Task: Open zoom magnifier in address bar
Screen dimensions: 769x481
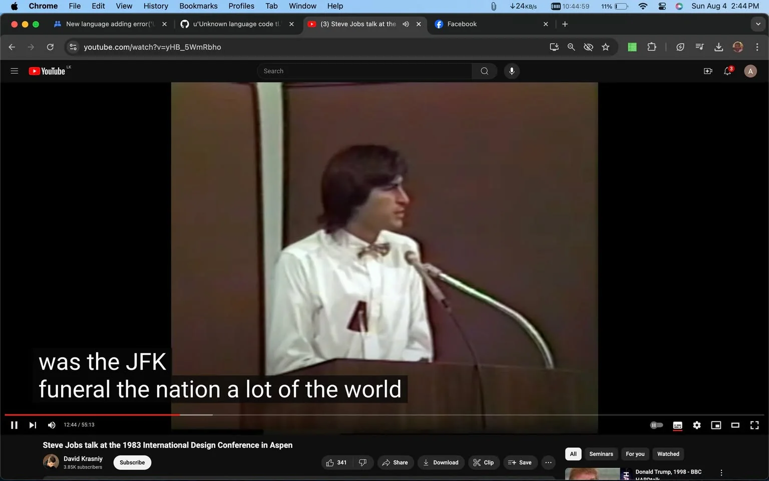Action: pos(571,47)
